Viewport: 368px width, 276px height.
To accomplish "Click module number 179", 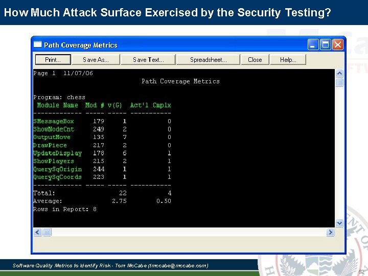I will (99, 121).
